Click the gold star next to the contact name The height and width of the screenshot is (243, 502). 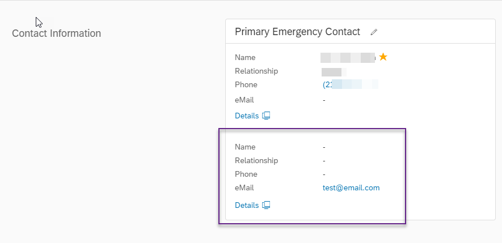pos(383,57)
